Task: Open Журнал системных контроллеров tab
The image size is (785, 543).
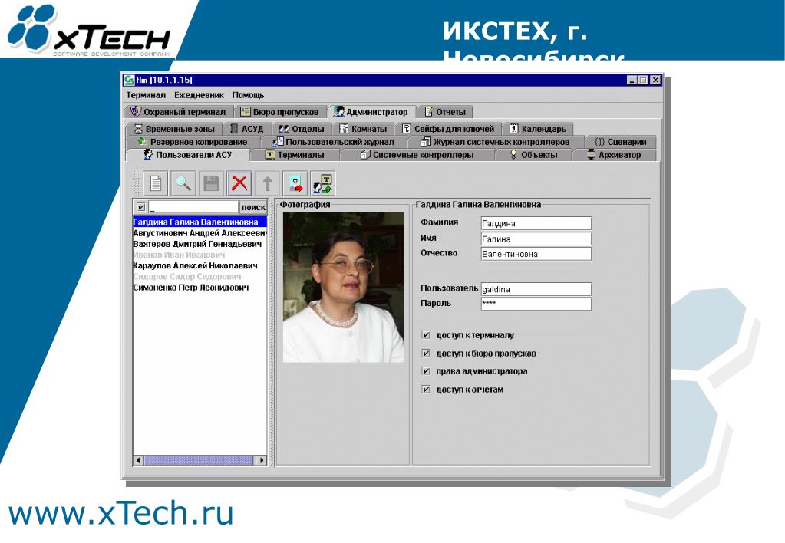Action: pyautogui.click(x=496, y=142)
